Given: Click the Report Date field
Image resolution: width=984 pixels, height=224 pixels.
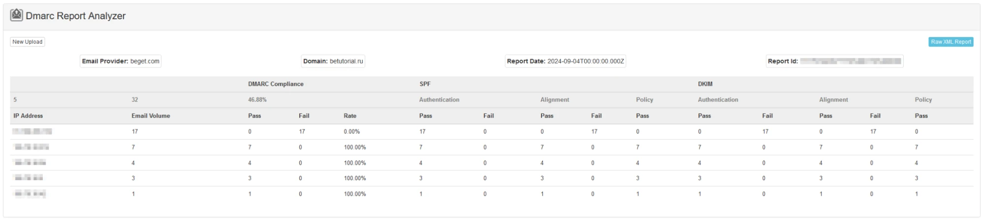Looking at the screenshot, I should (x=565, y=61).
